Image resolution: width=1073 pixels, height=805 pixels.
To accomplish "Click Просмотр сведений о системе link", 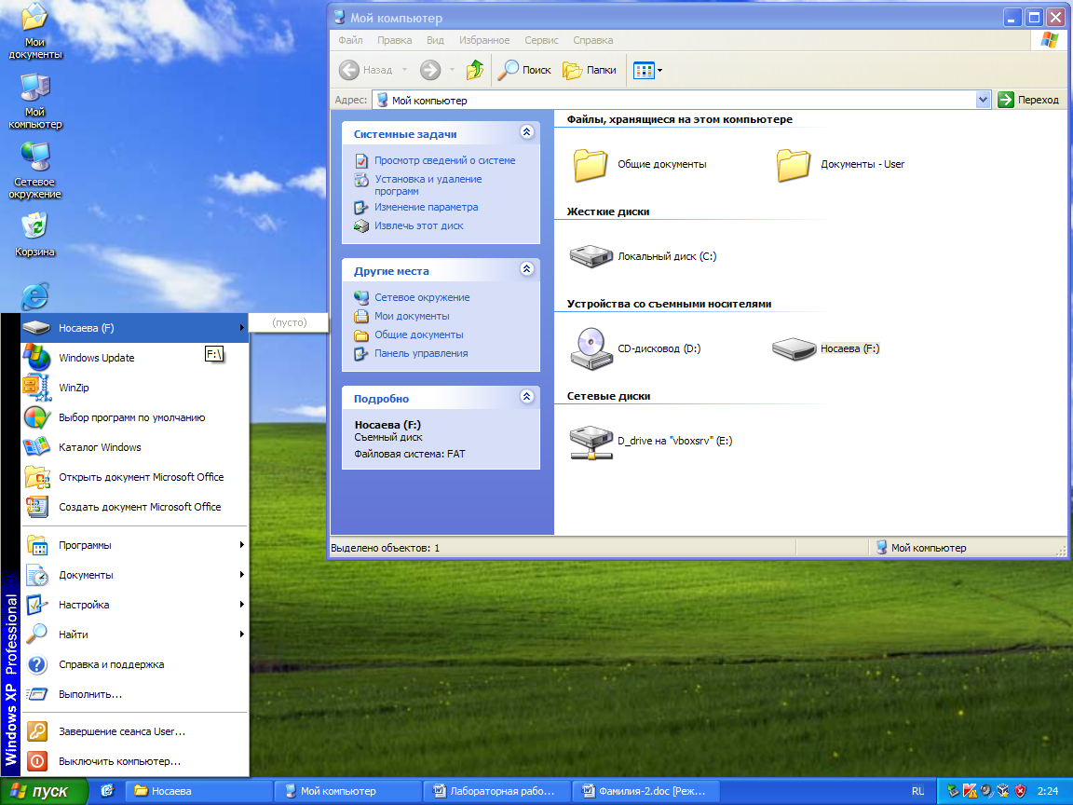I will (x=445, y=160).
